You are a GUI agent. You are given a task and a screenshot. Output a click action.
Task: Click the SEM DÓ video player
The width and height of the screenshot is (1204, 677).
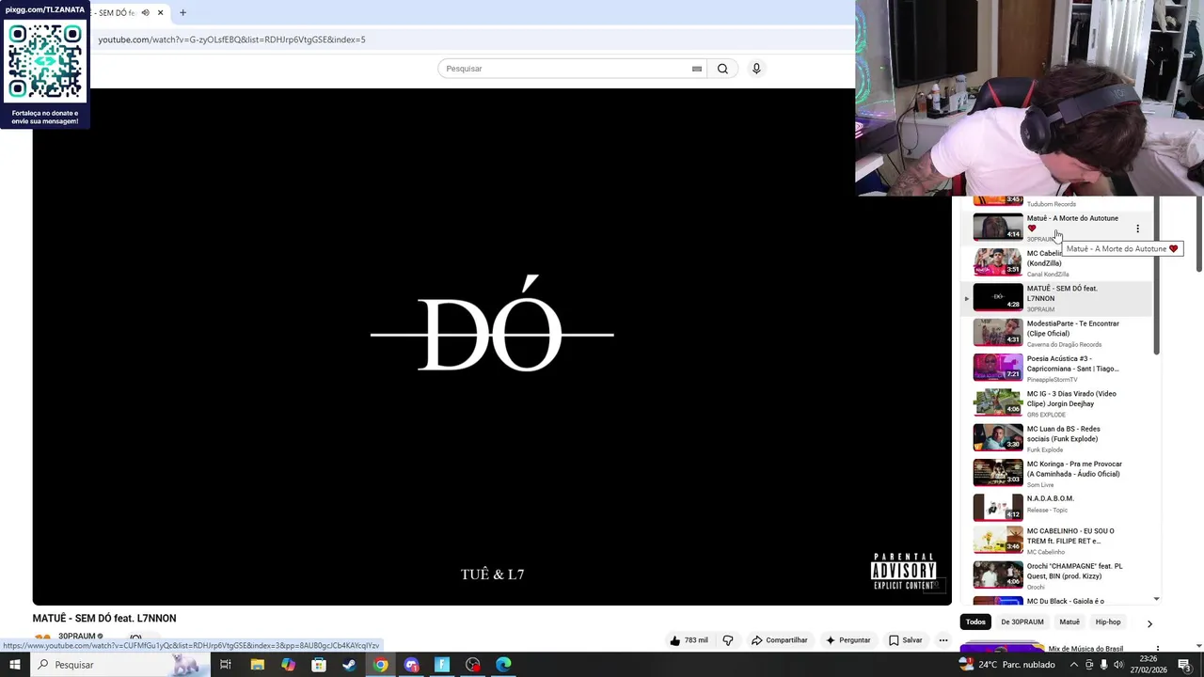coord(492,346)
